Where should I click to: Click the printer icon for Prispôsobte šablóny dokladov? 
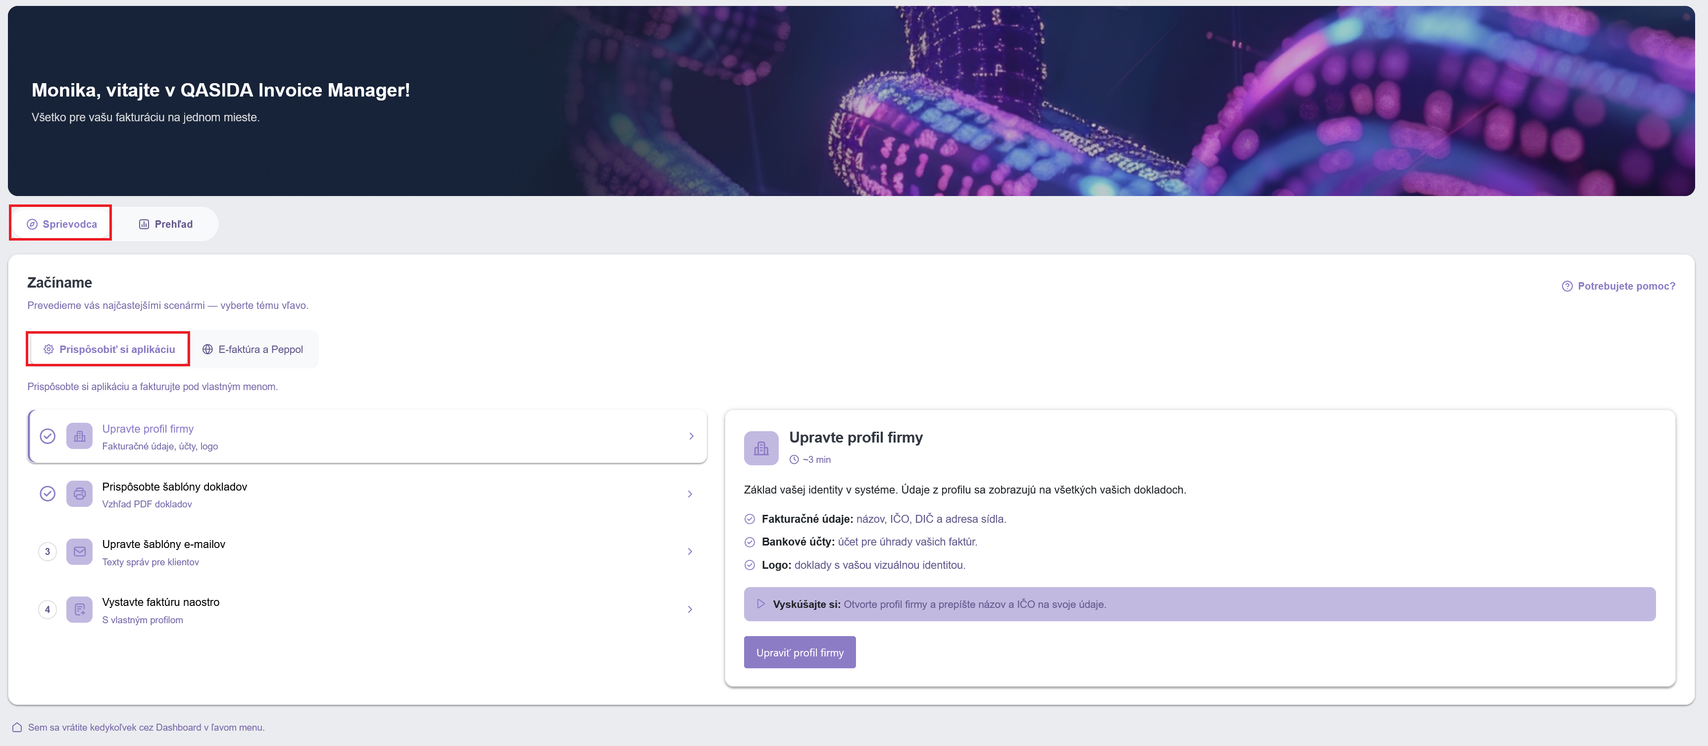pos(80,494)
